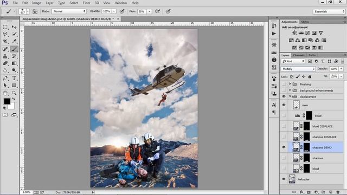Add a Levels adjustment from Adjustments panel

(301, 33)
